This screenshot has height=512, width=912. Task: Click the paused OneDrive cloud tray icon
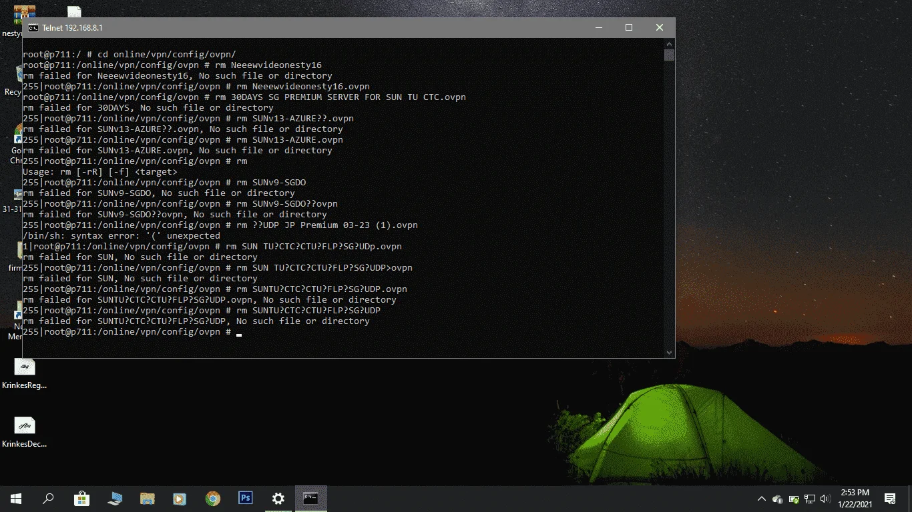(777, 499)
